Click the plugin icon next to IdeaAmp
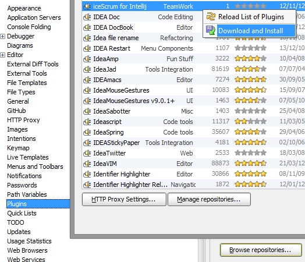 click(x=87, y=59)
